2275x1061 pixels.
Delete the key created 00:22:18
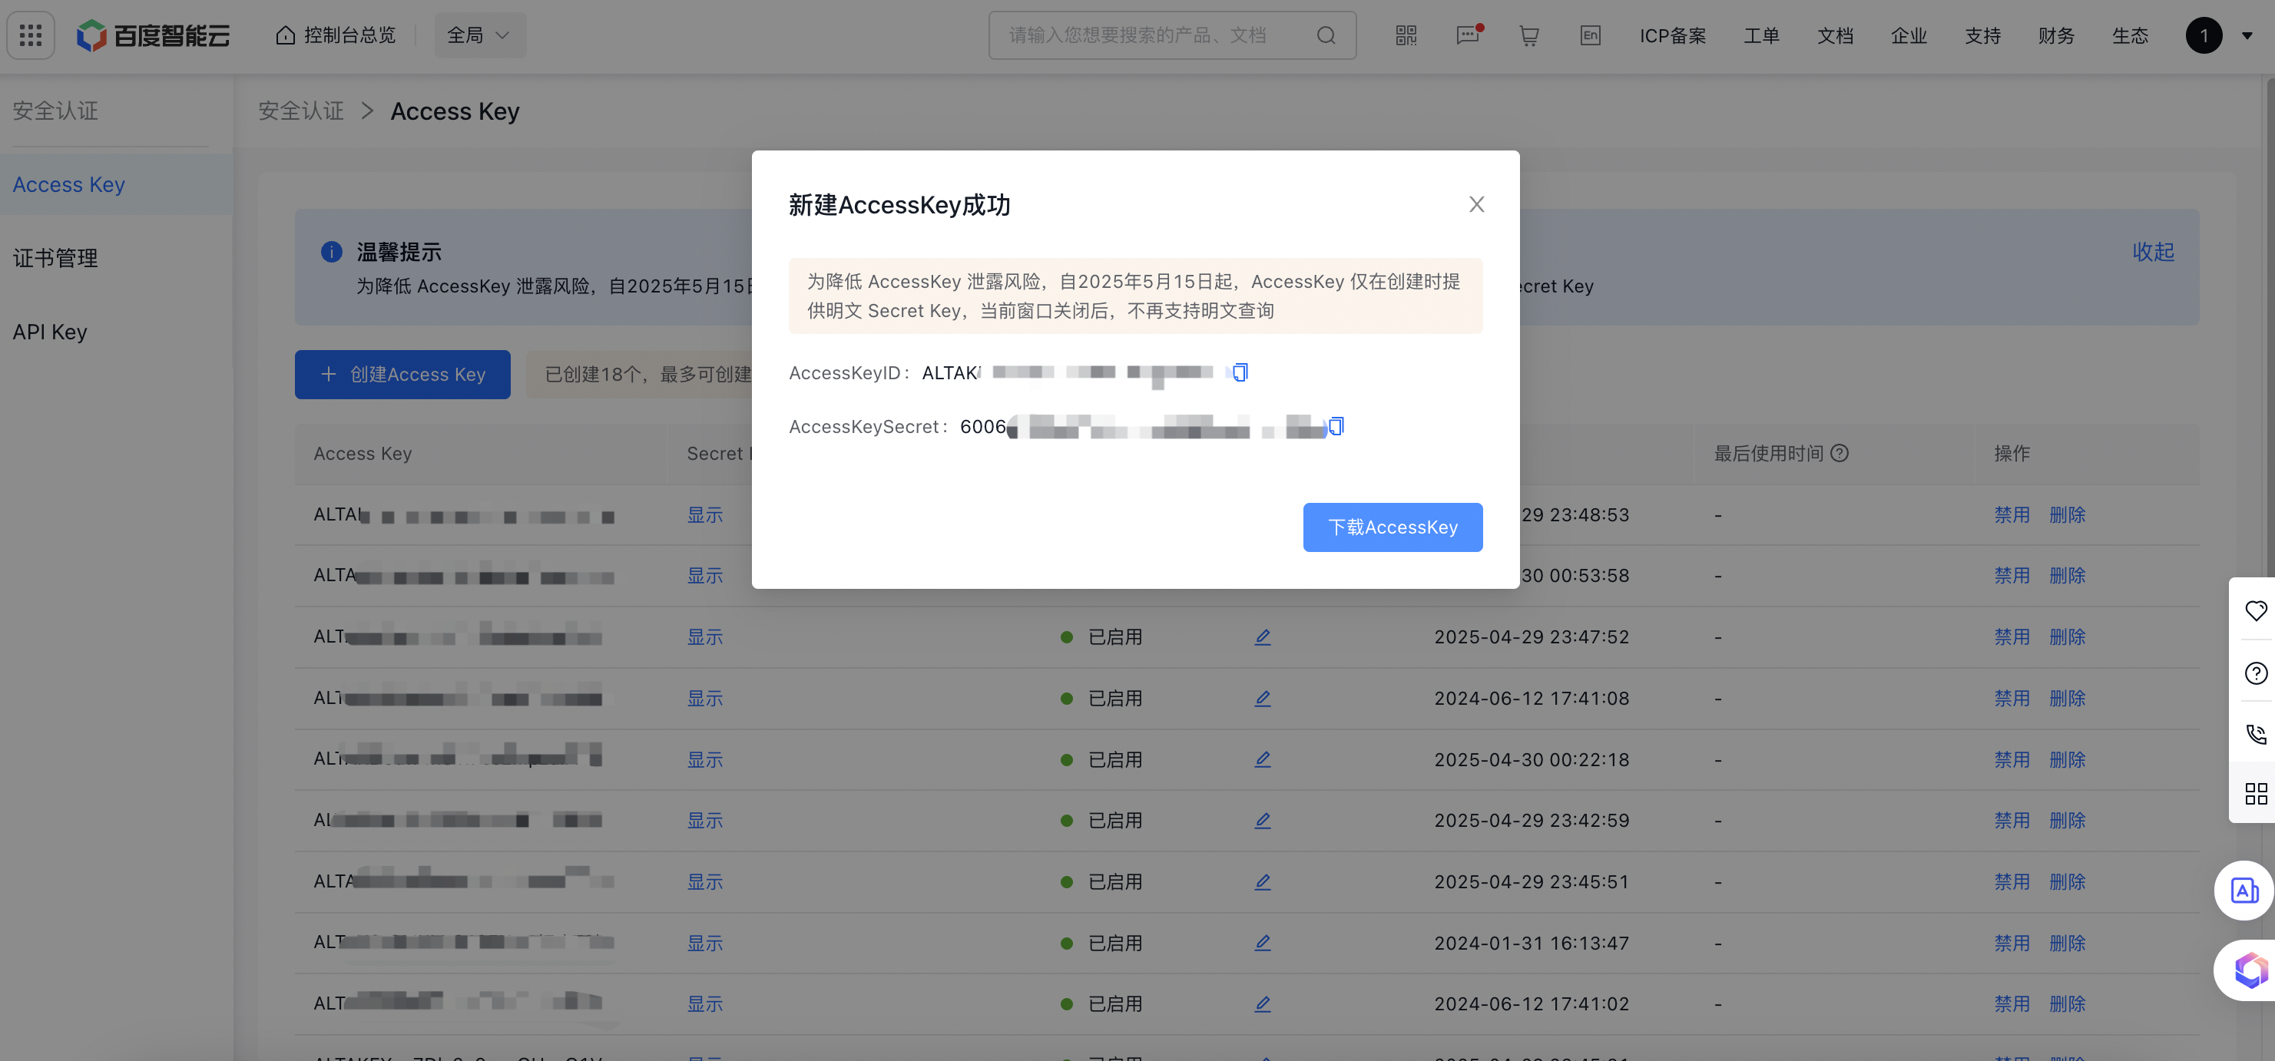coord(2067,759)
